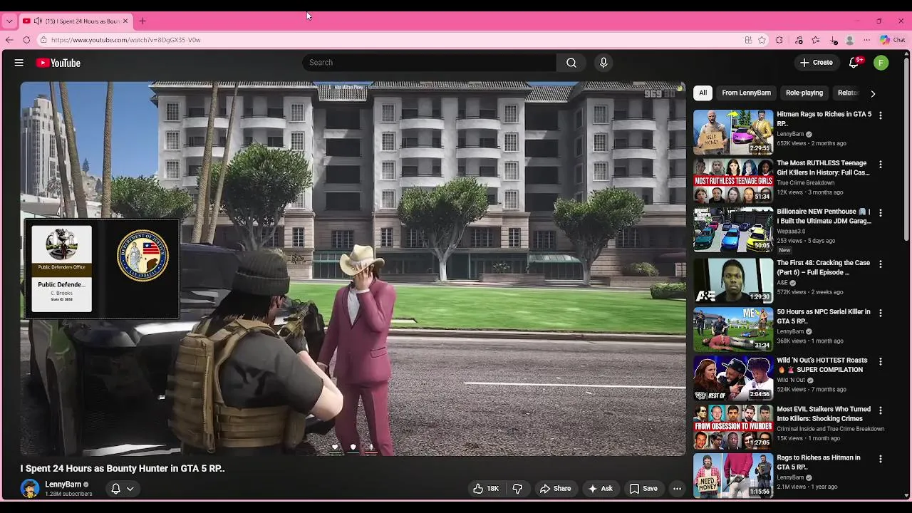
Task: Open the tab search dropdown arrow
Action: tap(9, 21)
